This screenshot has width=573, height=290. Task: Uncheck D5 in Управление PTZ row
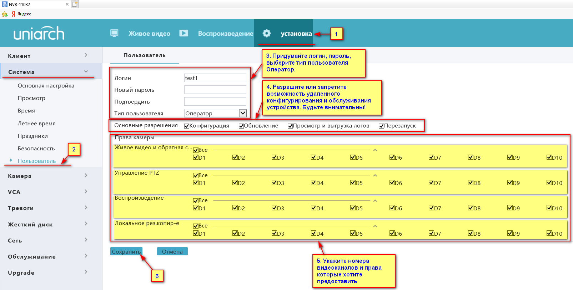pyautogui.click(x=353, y=182)
